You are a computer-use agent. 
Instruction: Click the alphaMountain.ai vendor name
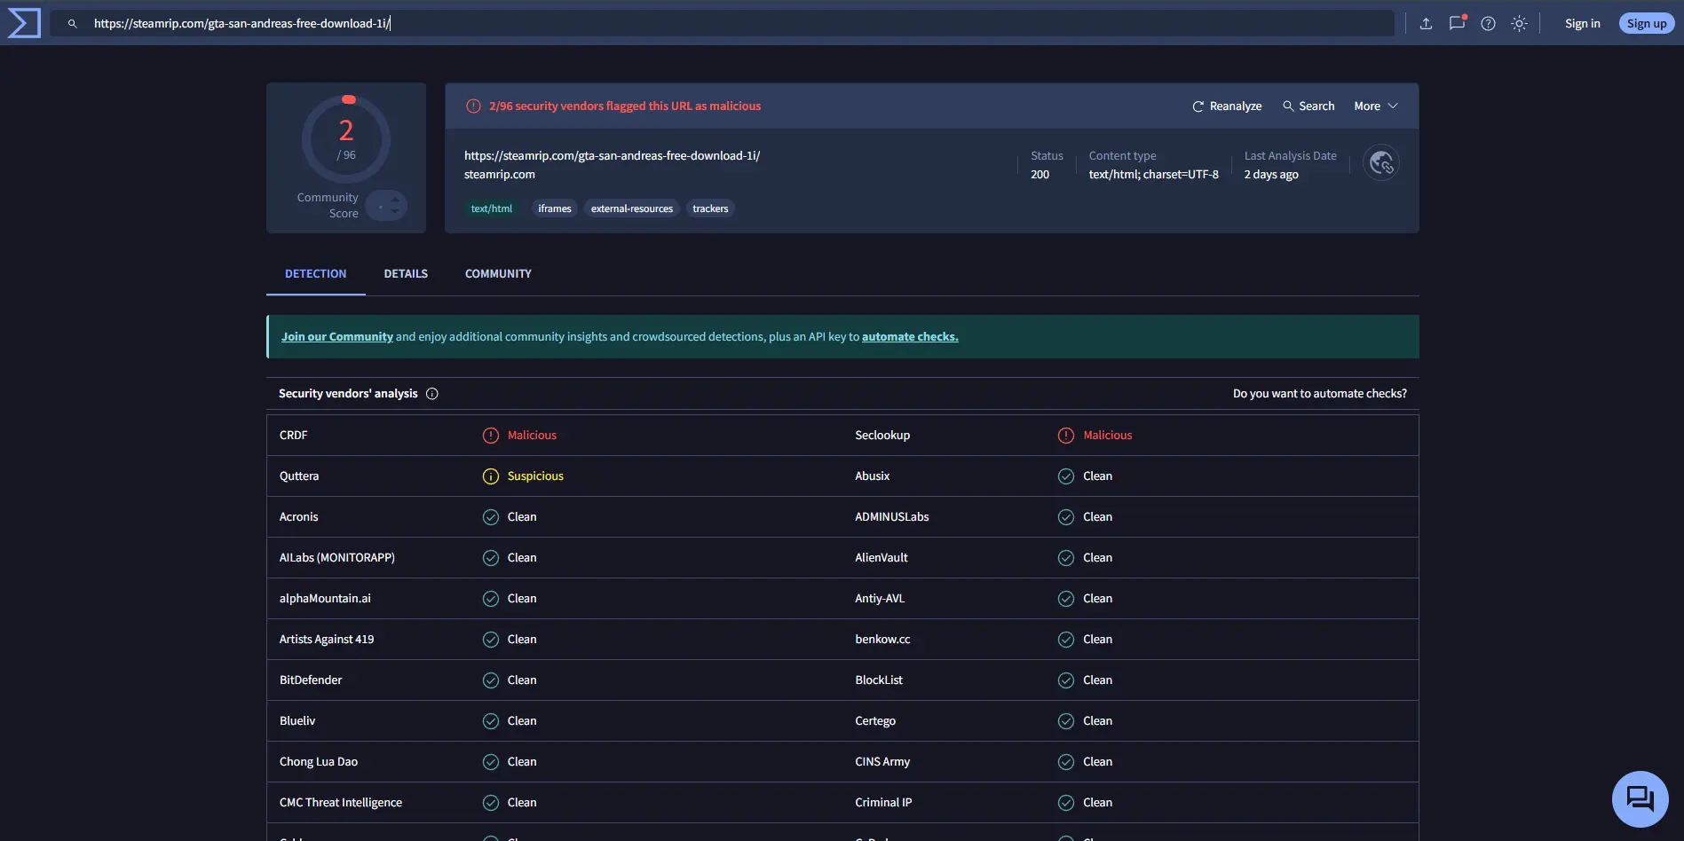[x=325, y=599]
